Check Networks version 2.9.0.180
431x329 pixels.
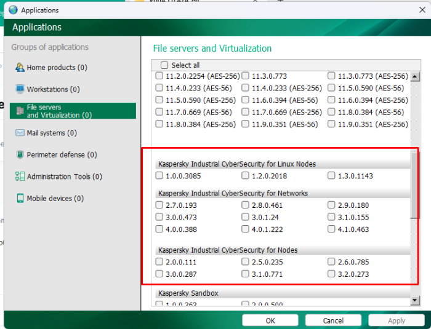331,205
